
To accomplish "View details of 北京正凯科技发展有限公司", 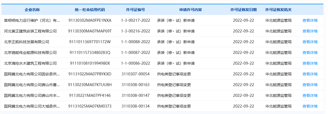I will 310,42.
